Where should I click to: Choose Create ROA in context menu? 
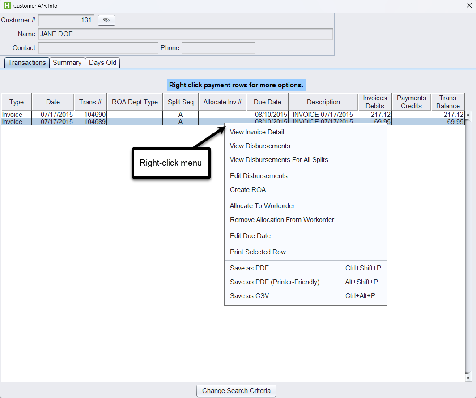point(248,190)
